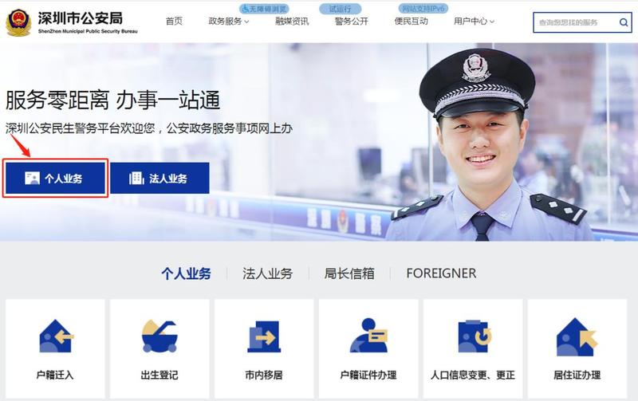Click the 无障碍浏览 accessibility badge

pyautogui.click(x=264, y=9)
